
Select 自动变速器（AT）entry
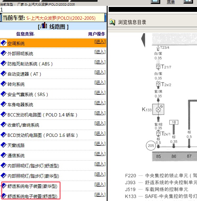(x=24, y=74)
